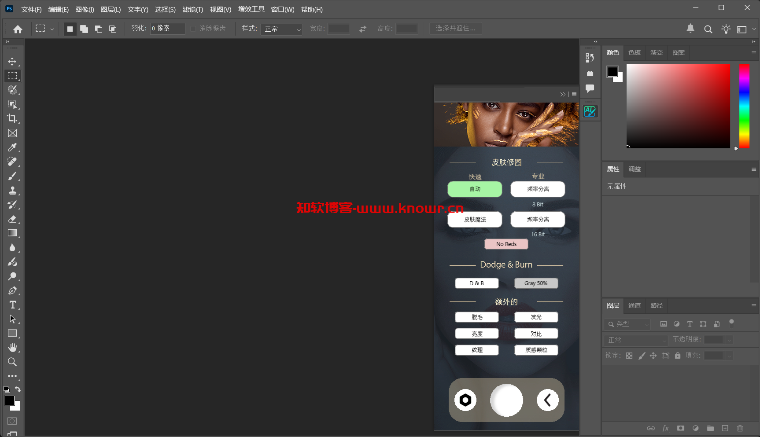The width and height of the screenshot is (760, 437).
Task: Open Color panel options menu
Action: point(753,53)
